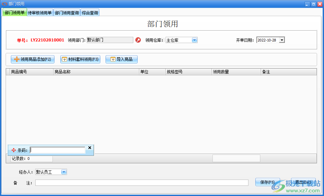Close the barcode input bar with the X
This screenshot has height=196, width=324.
pos(89,148)
